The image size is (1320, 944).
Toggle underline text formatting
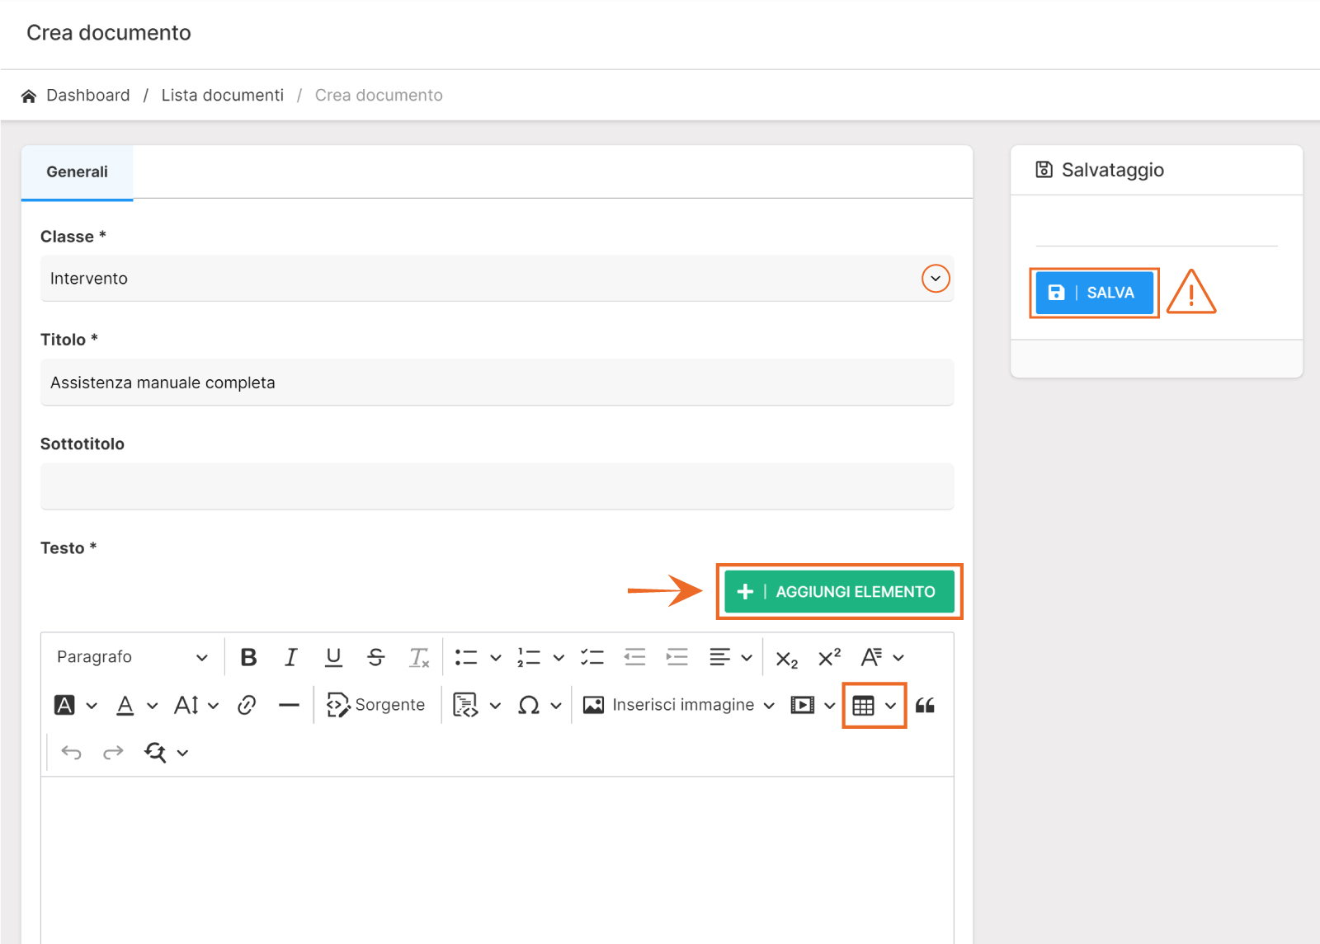coord(333,657)
